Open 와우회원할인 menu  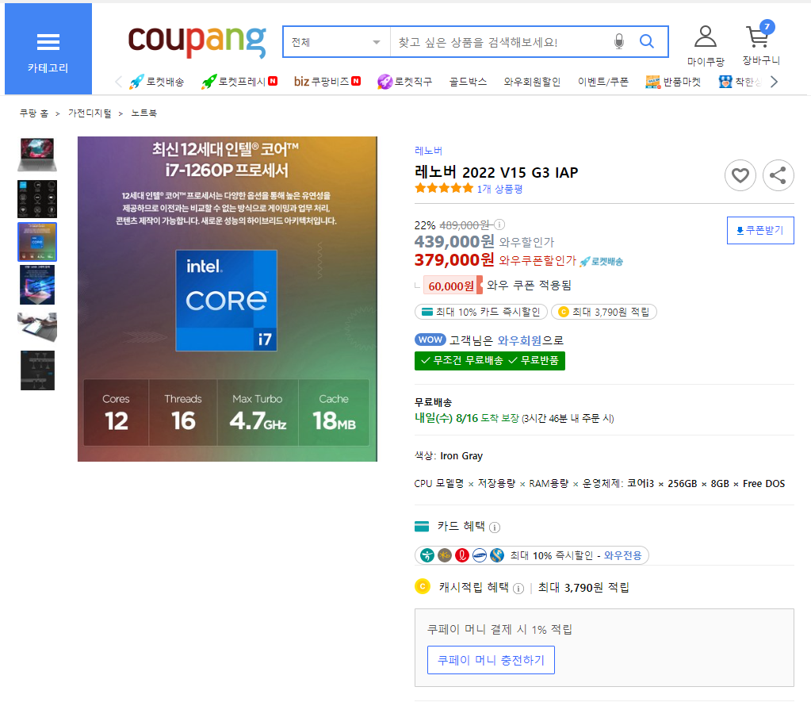click(x=532, y=82)
